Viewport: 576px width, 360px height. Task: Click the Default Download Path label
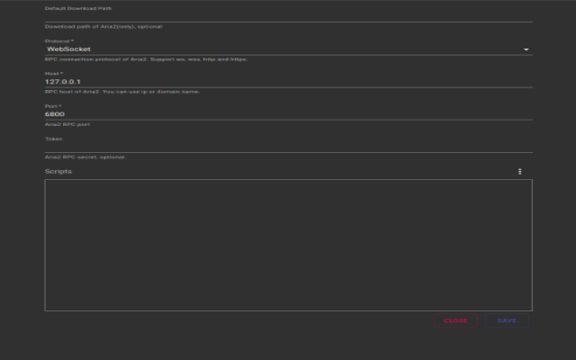pyautogui.click(x=78, y=8)
